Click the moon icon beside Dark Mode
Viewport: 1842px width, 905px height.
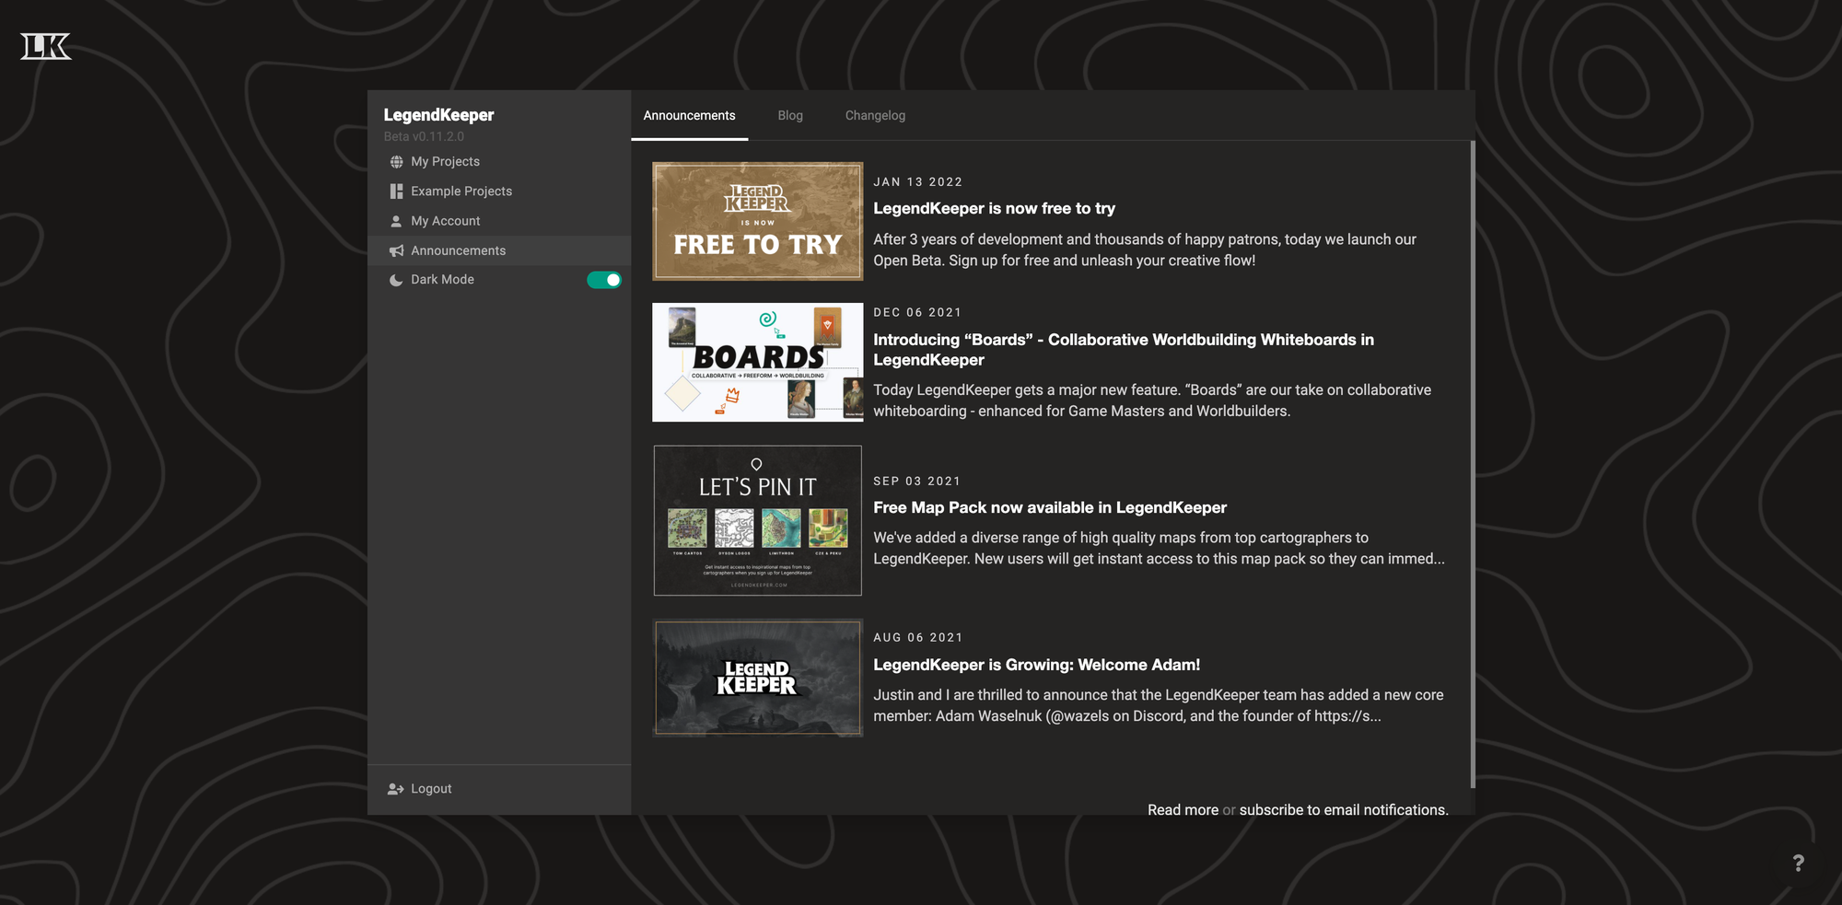[x=396, y=280]
